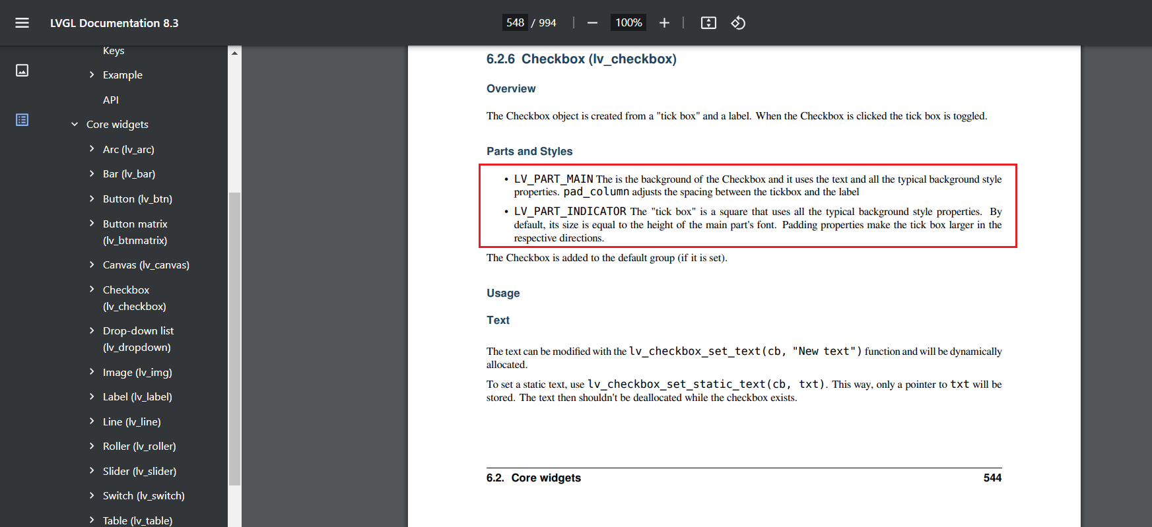The image size is (1152, 527).
Task: Click the outline panel scrollbar thumb
Action: pyautogui.click(x=234, y=338)
